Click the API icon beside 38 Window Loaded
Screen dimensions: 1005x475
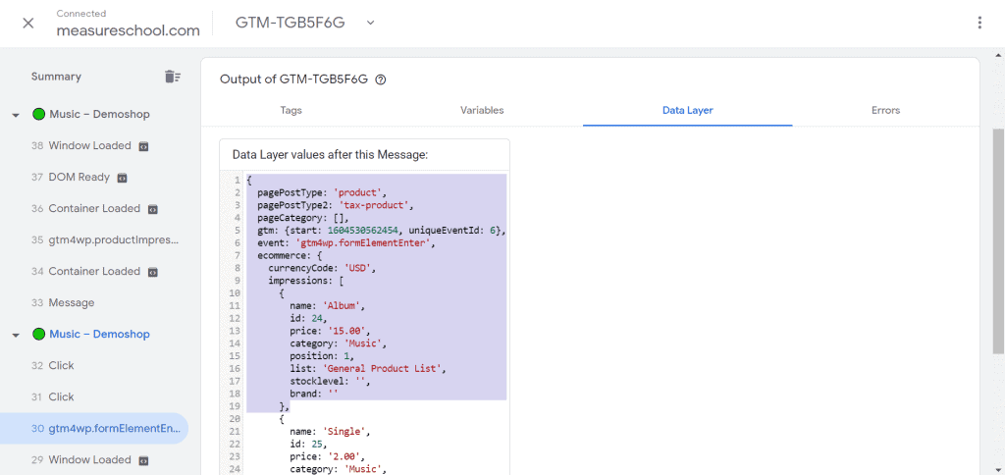coord(143,146)
